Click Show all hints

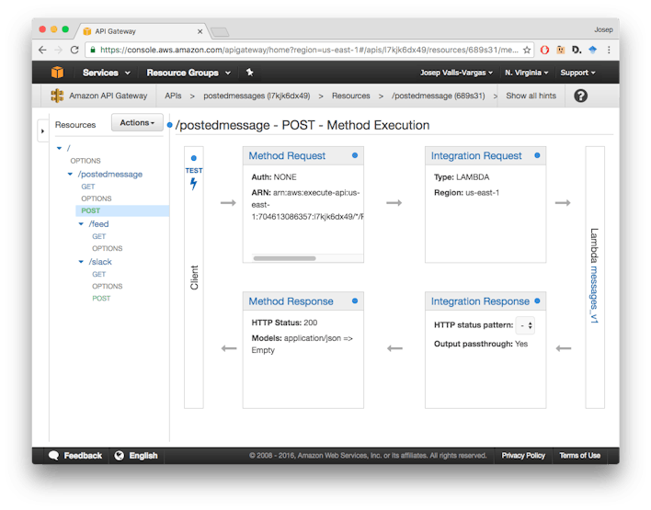tap(531, 96)
